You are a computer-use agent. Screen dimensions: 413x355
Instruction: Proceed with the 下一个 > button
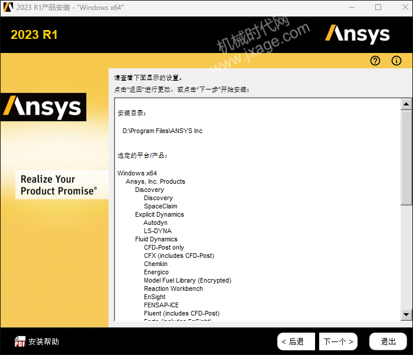(338, 341)
